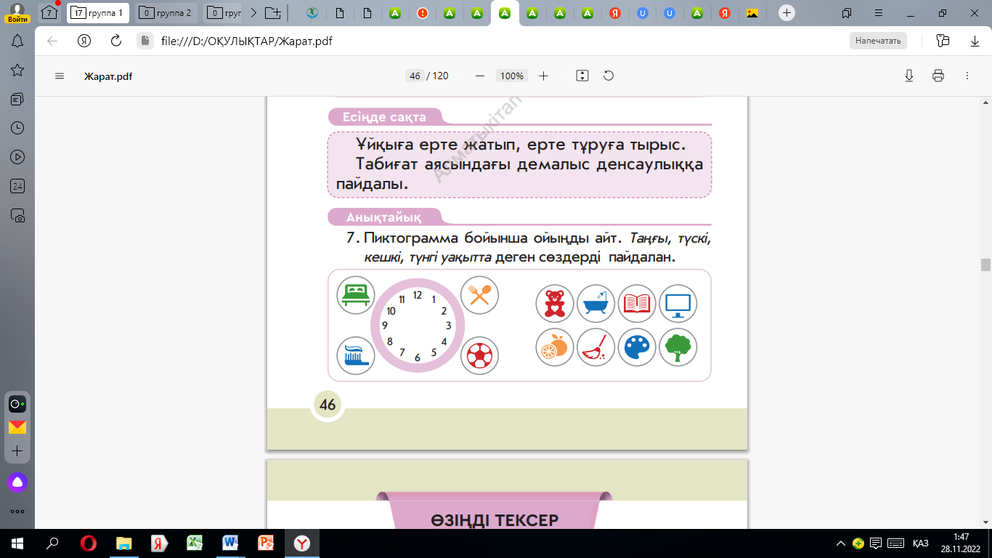Click the 'ӨЗІҢДІ ТЕКСЕР' banner text
This screenshot has height=558, width=992.
click(x=495, y=519)
